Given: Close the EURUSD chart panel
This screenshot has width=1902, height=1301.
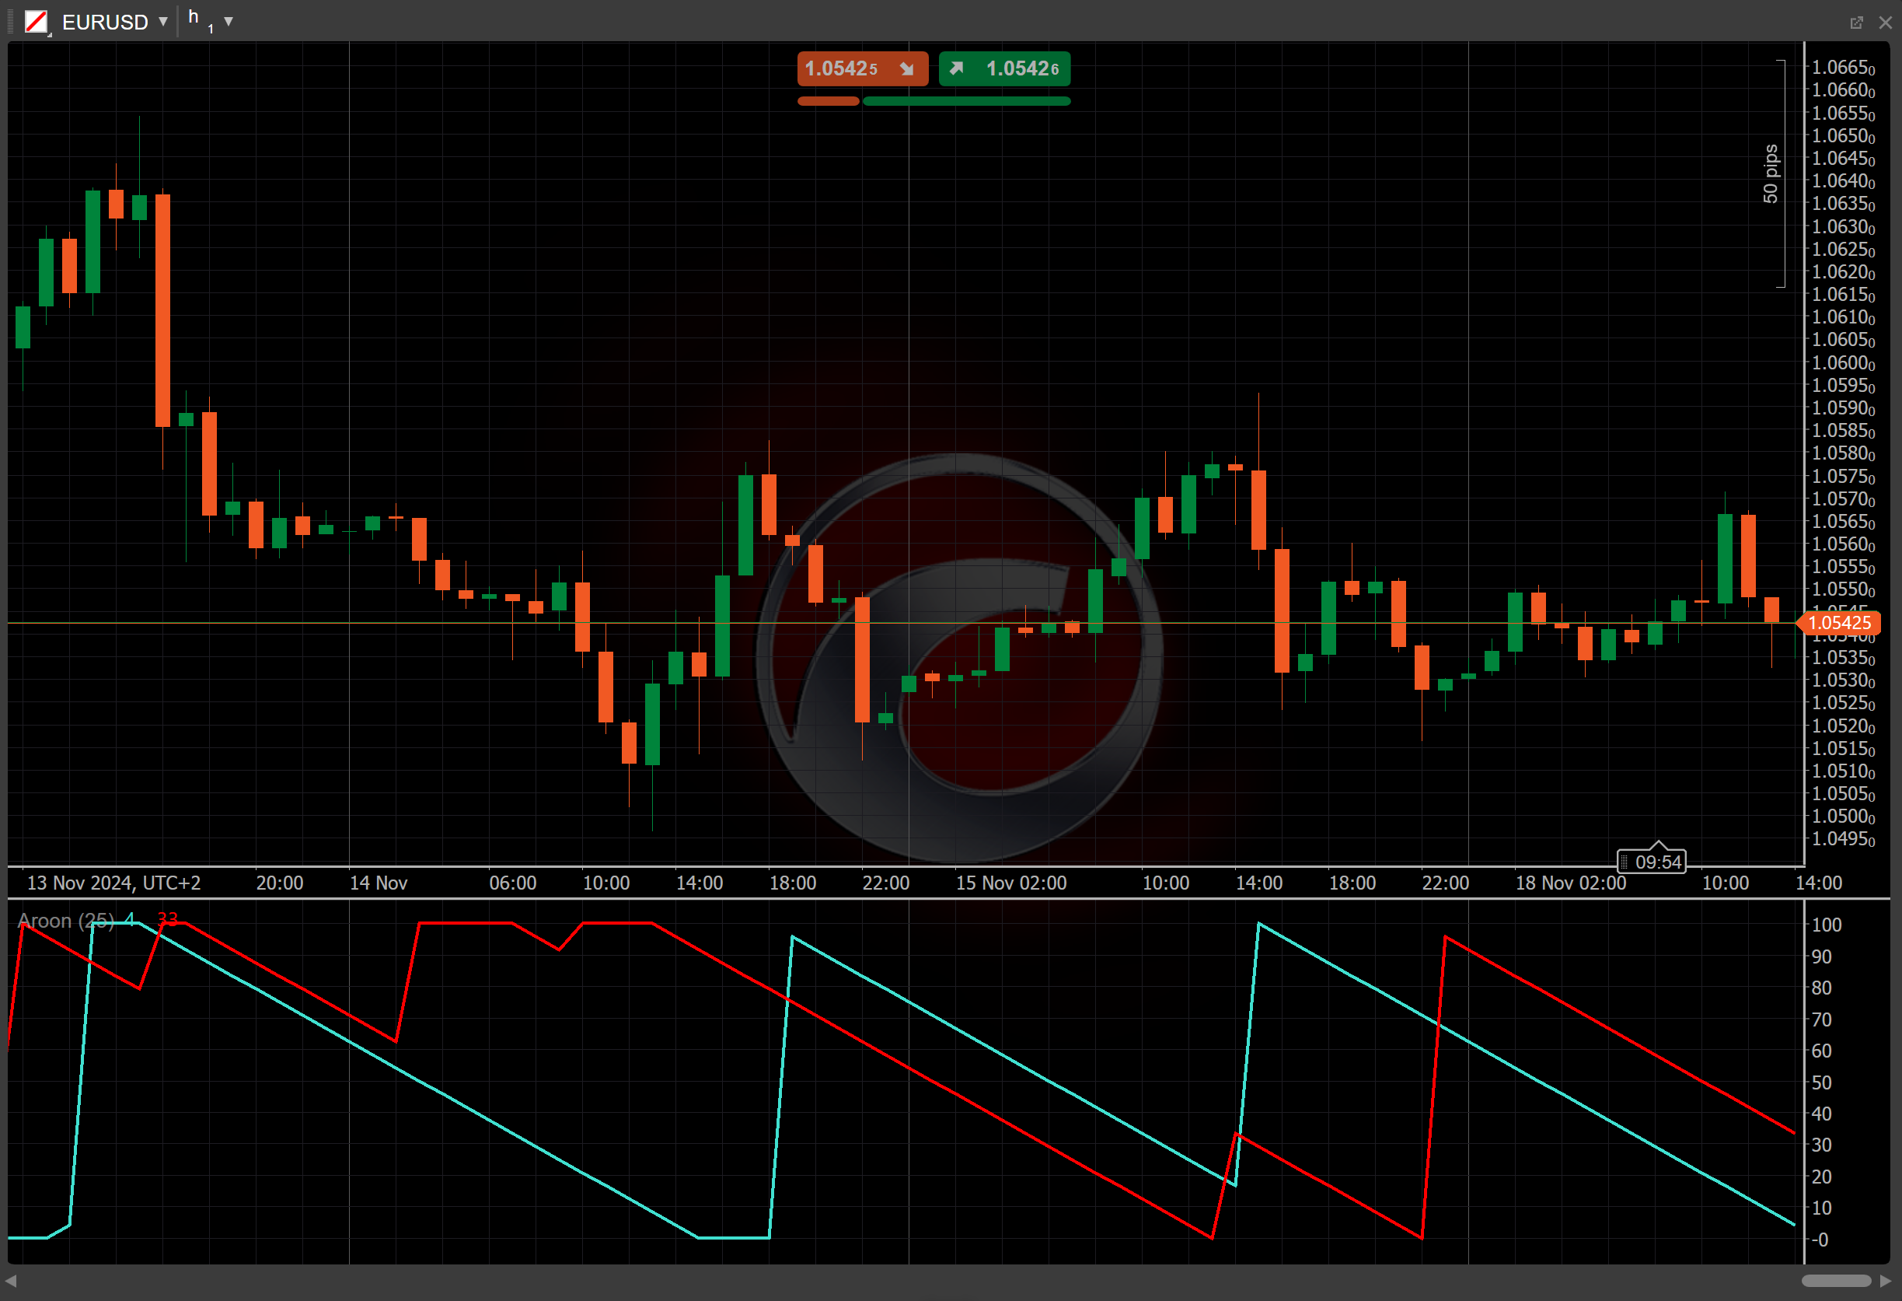Looking at the screenshot, I should pyautogui.click(x=1886, y=22).
